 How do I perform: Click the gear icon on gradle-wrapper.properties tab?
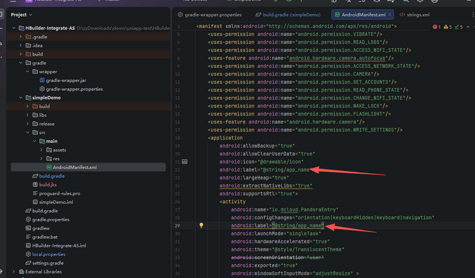(x=180, y=14)
